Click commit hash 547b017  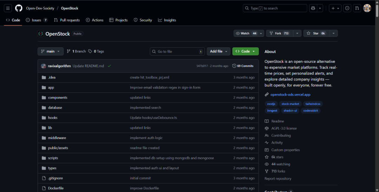tap(201, 66)
